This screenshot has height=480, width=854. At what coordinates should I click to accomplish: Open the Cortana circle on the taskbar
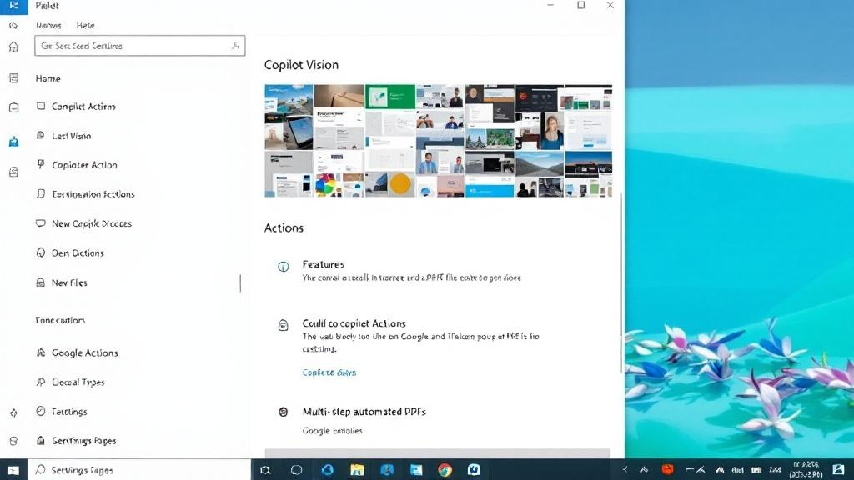tap(296, 470)
